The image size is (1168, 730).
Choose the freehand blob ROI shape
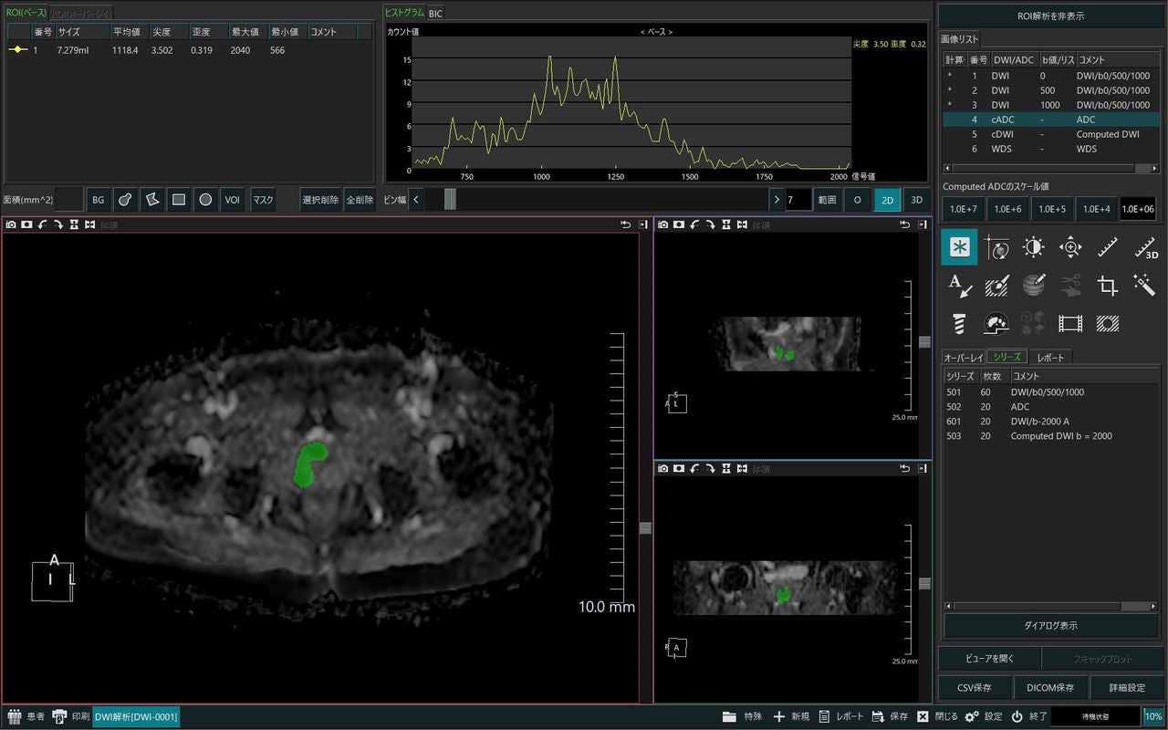point(125,199)
